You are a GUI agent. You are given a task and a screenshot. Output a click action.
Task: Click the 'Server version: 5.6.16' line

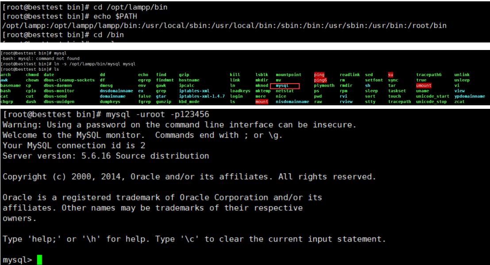tap(106, 156)
